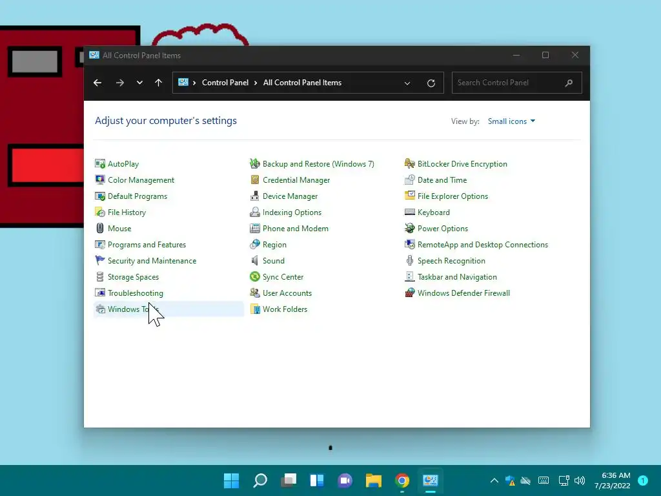Open File Explorer Options icon
The height and width of the screenshot is (496, 661).
coord(410,196)
